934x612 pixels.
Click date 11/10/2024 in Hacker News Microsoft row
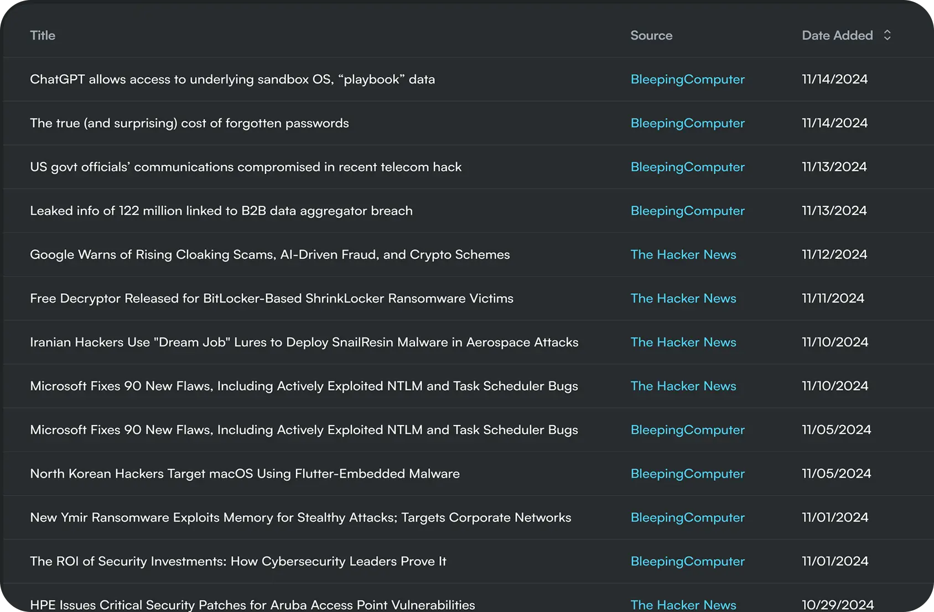(835, 386)
